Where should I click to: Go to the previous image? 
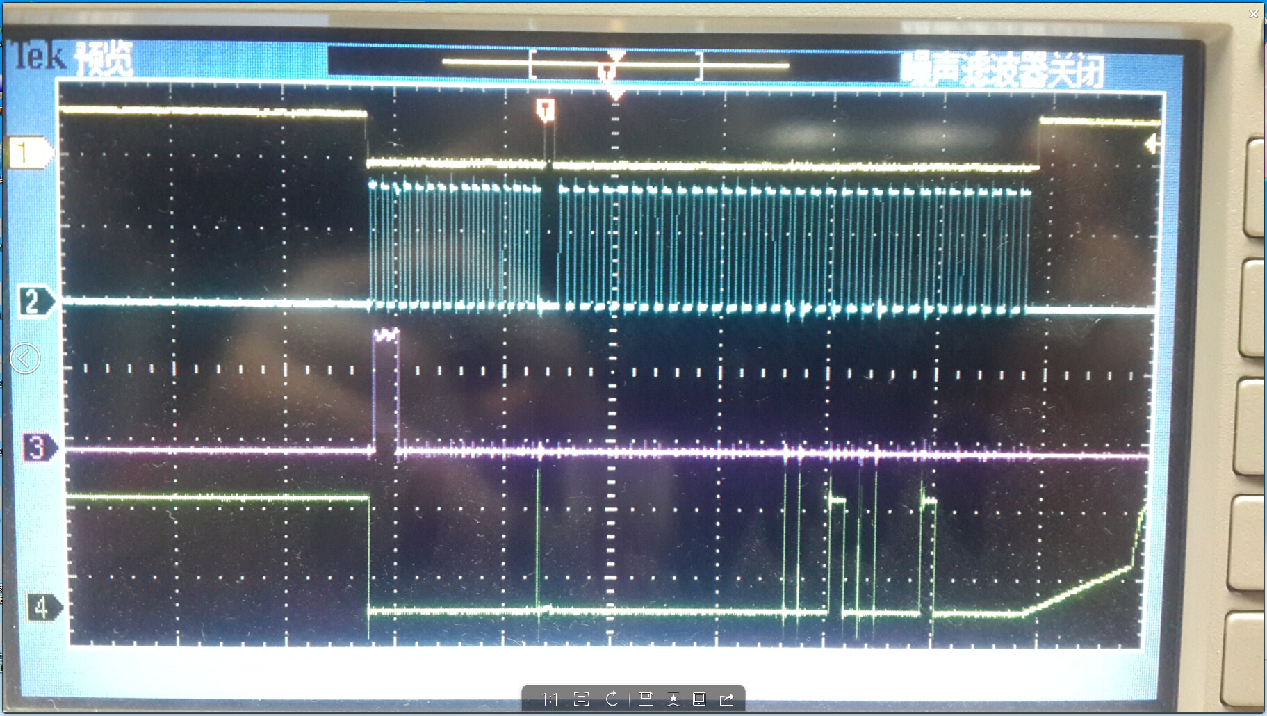pos(25,359)
